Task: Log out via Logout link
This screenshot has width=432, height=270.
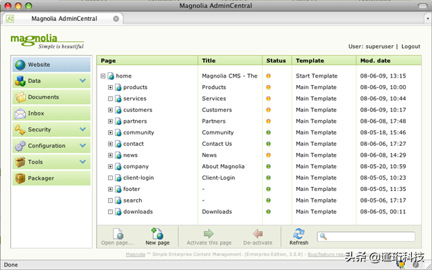Action: tap(411, 47)
